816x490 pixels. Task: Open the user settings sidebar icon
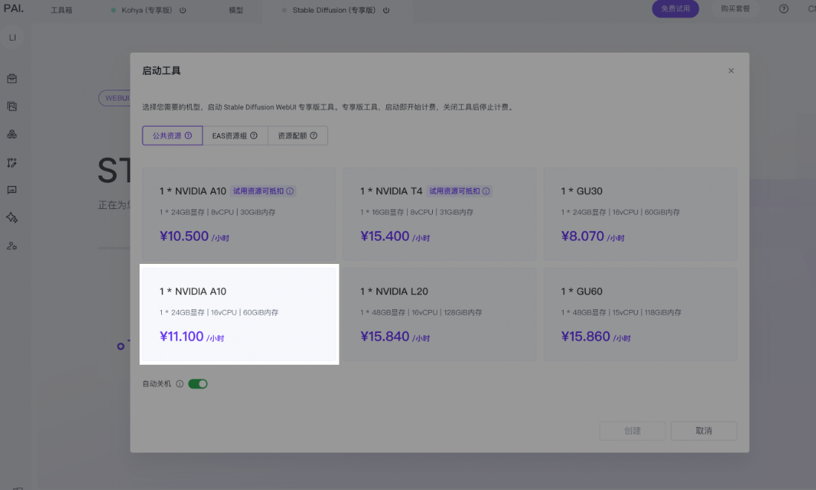coord(12,246)
